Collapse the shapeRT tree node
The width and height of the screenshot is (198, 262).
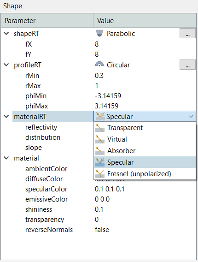point(6,33)
